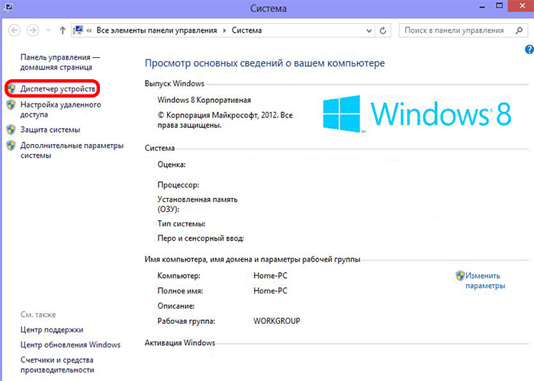Open Диспетчер устройств link
Image resolution: width=534 pixels, height=381 pixels.
(x=57, y=89)
